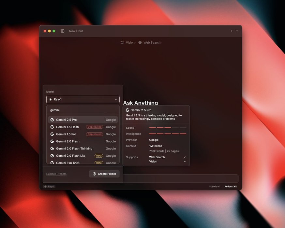Click the Google logo beside Gemini 1.5 Pro
This screenshot has height=228, width=285.
52,134
